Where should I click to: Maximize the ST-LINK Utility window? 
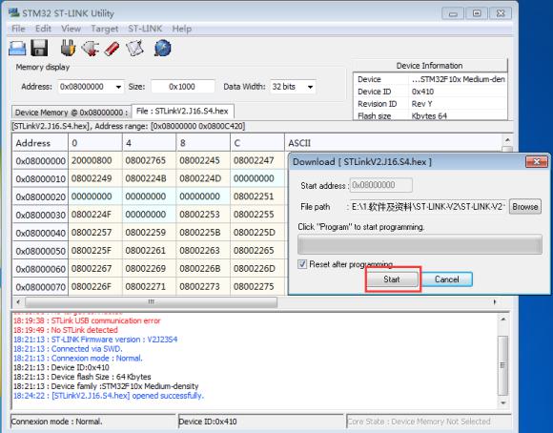(x=477, y=13)
